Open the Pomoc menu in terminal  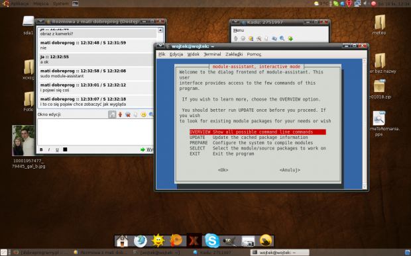[254, 54]
